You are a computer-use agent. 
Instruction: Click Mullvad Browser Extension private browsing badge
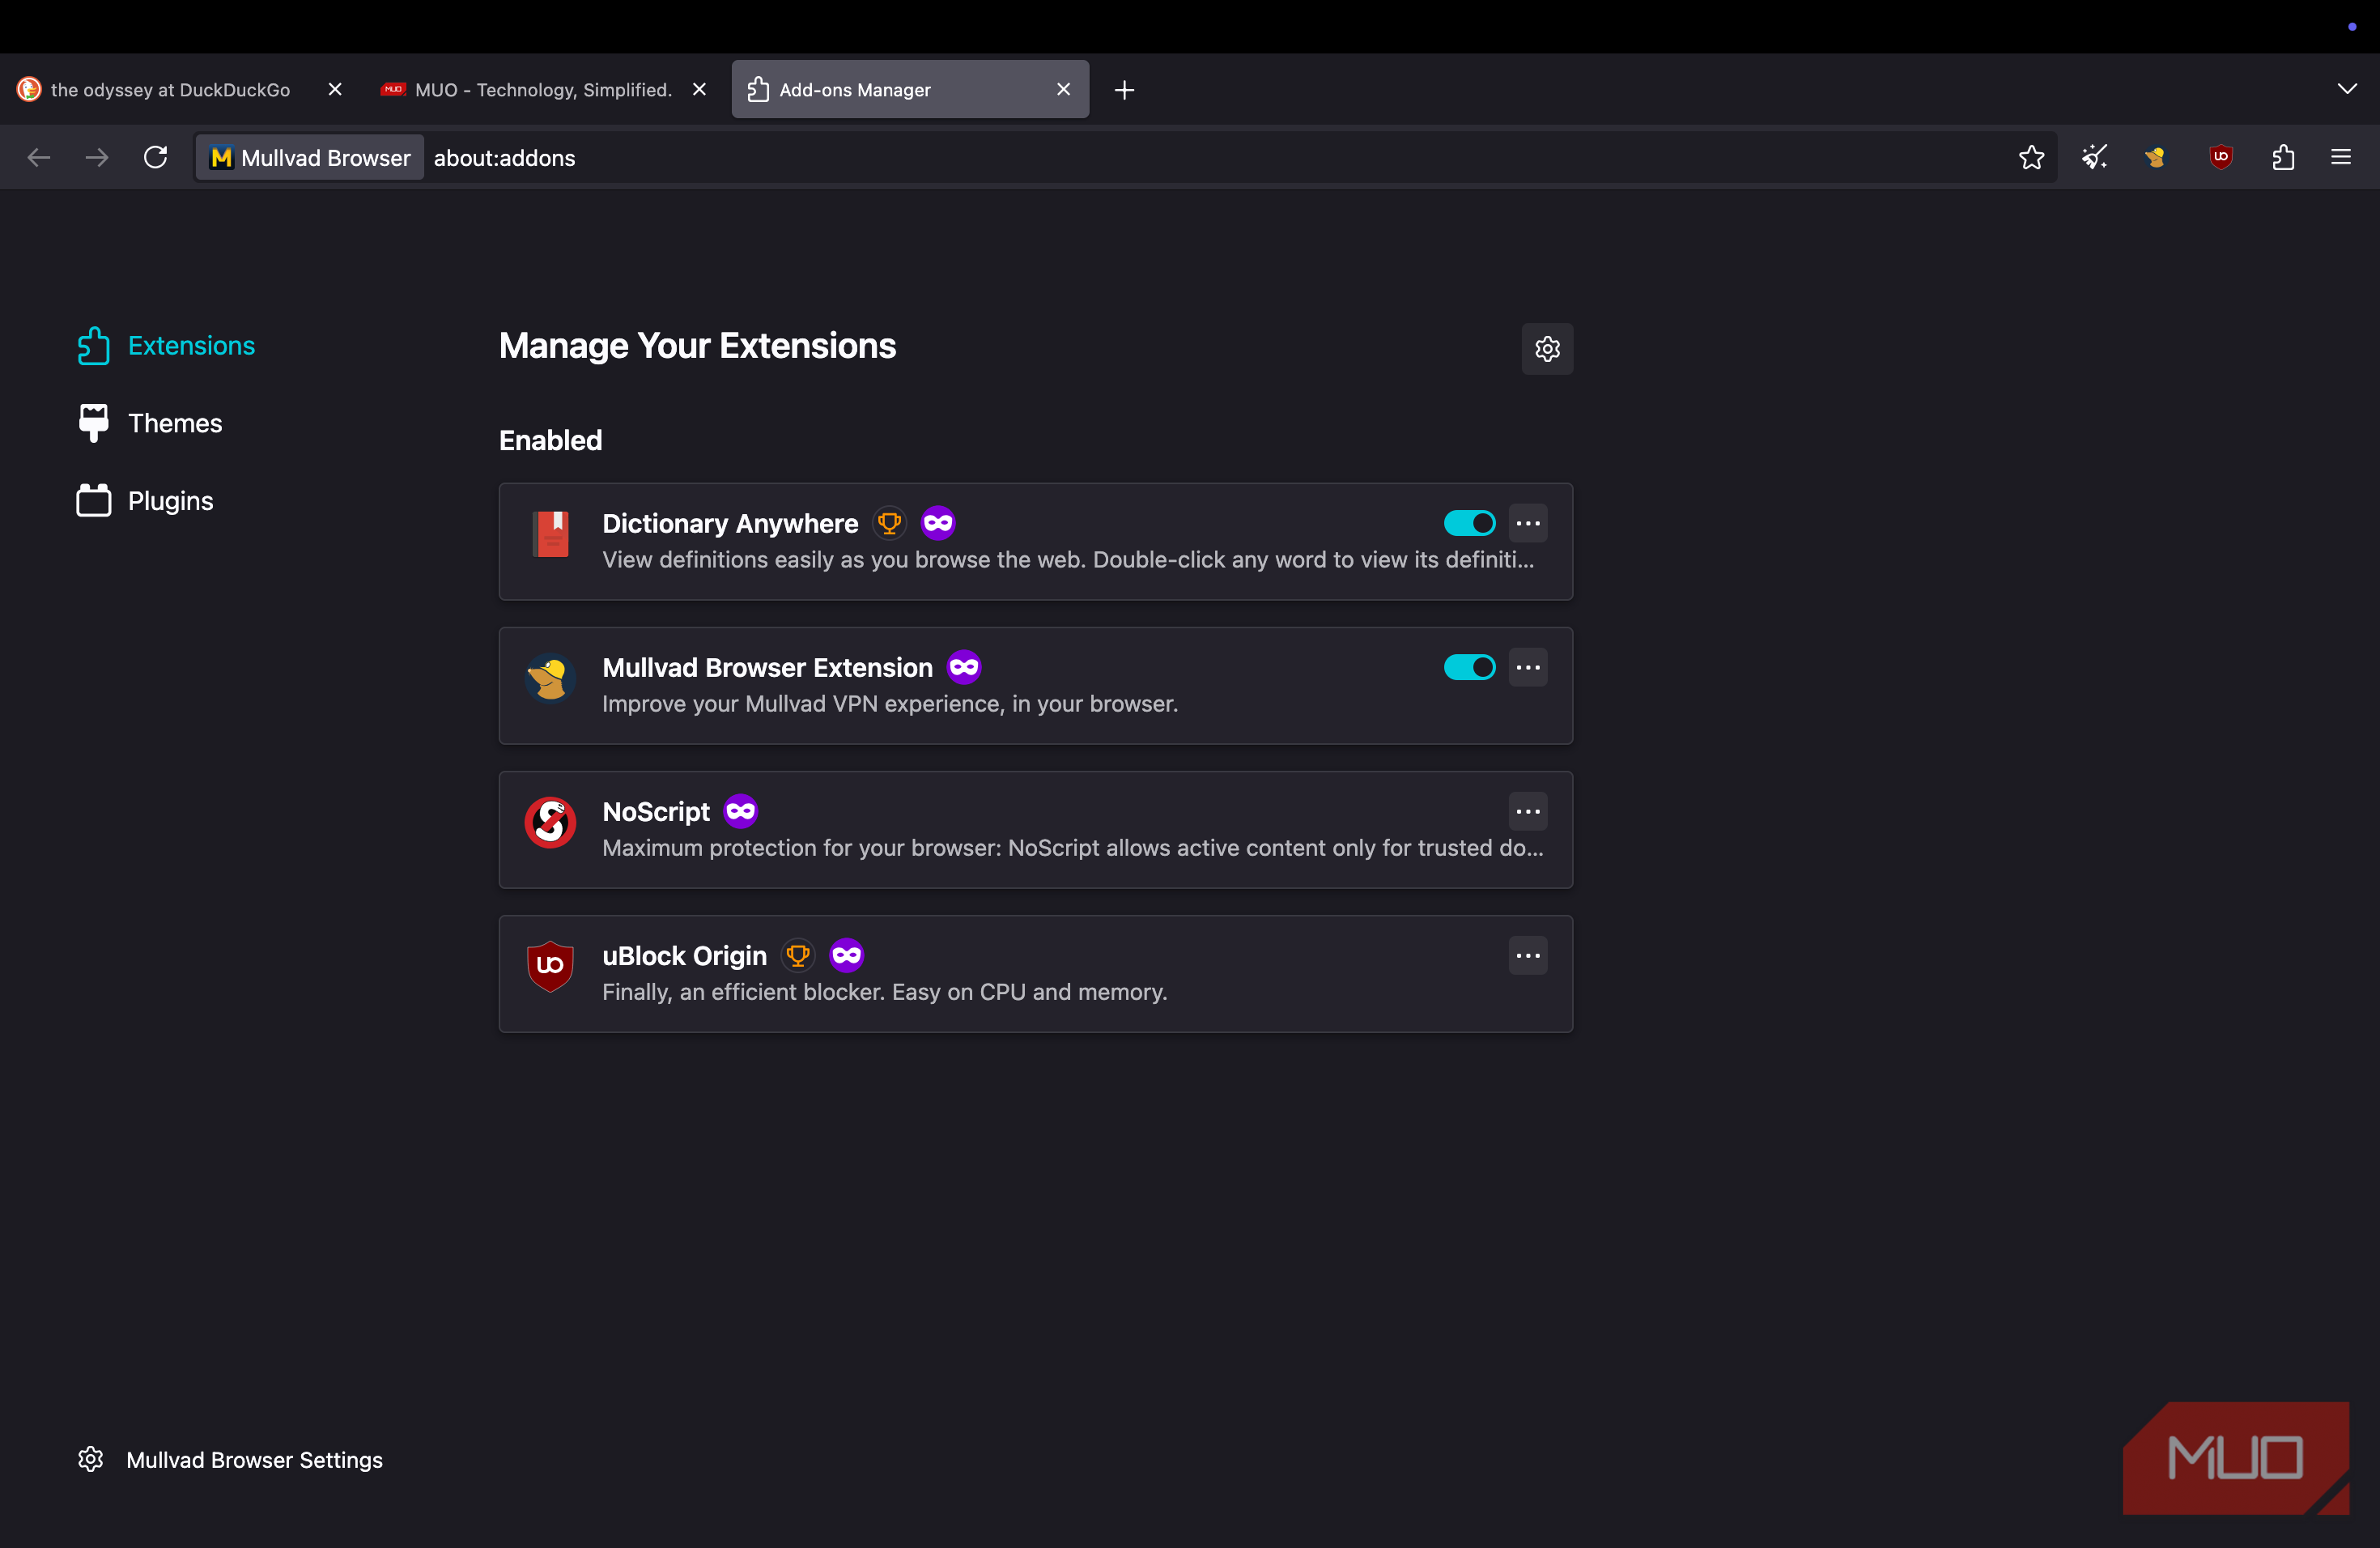964,667
